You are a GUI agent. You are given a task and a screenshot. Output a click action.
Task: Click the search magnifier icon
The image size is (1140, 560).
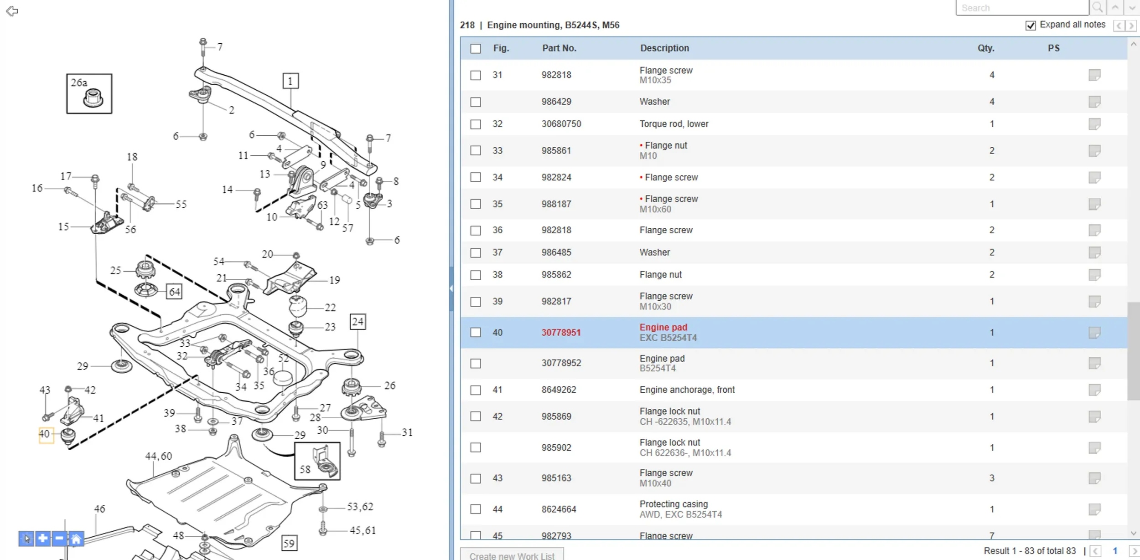[1098, 8]
